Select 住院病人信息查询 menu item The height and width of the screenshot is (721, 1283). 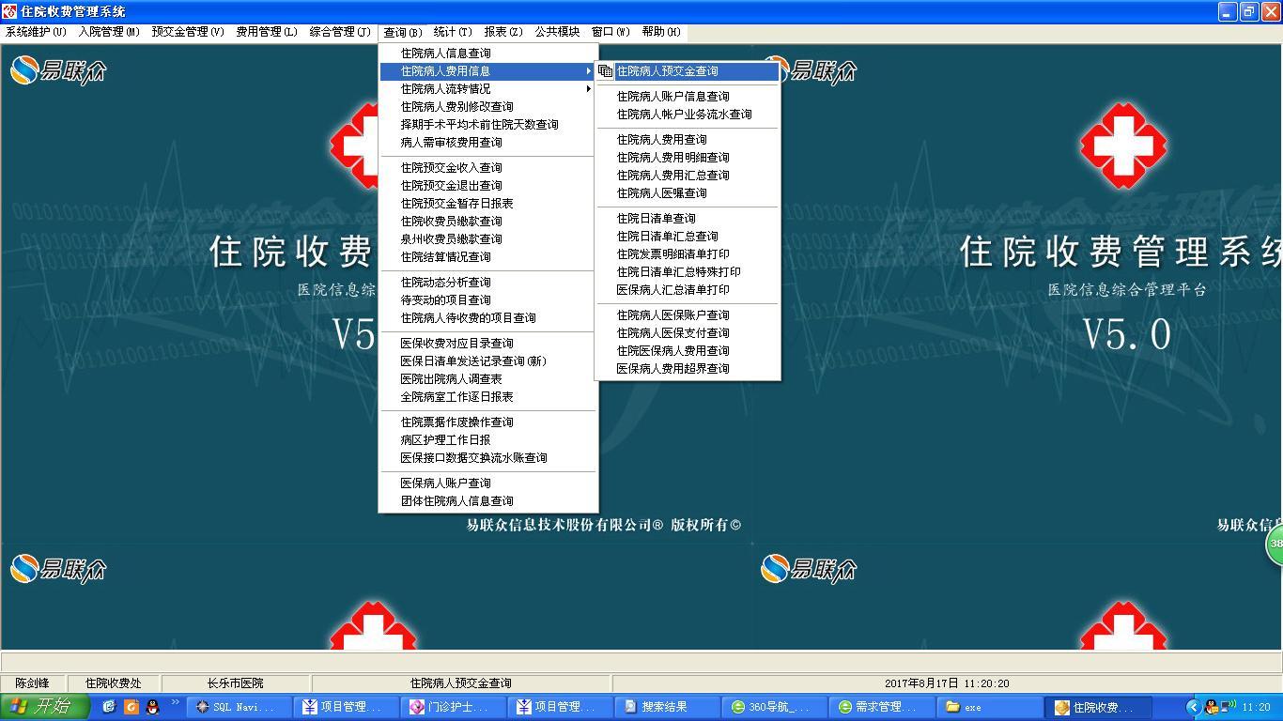pos(487,54)
